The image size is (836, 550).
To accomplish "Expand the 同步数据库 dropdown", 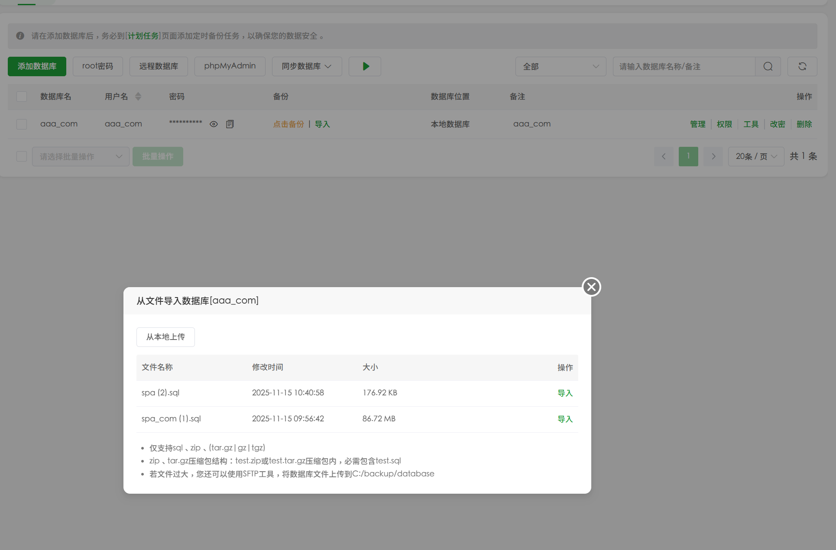I will click(307, 66).
